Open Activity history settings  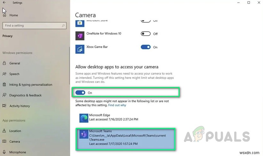coord(20,106)
